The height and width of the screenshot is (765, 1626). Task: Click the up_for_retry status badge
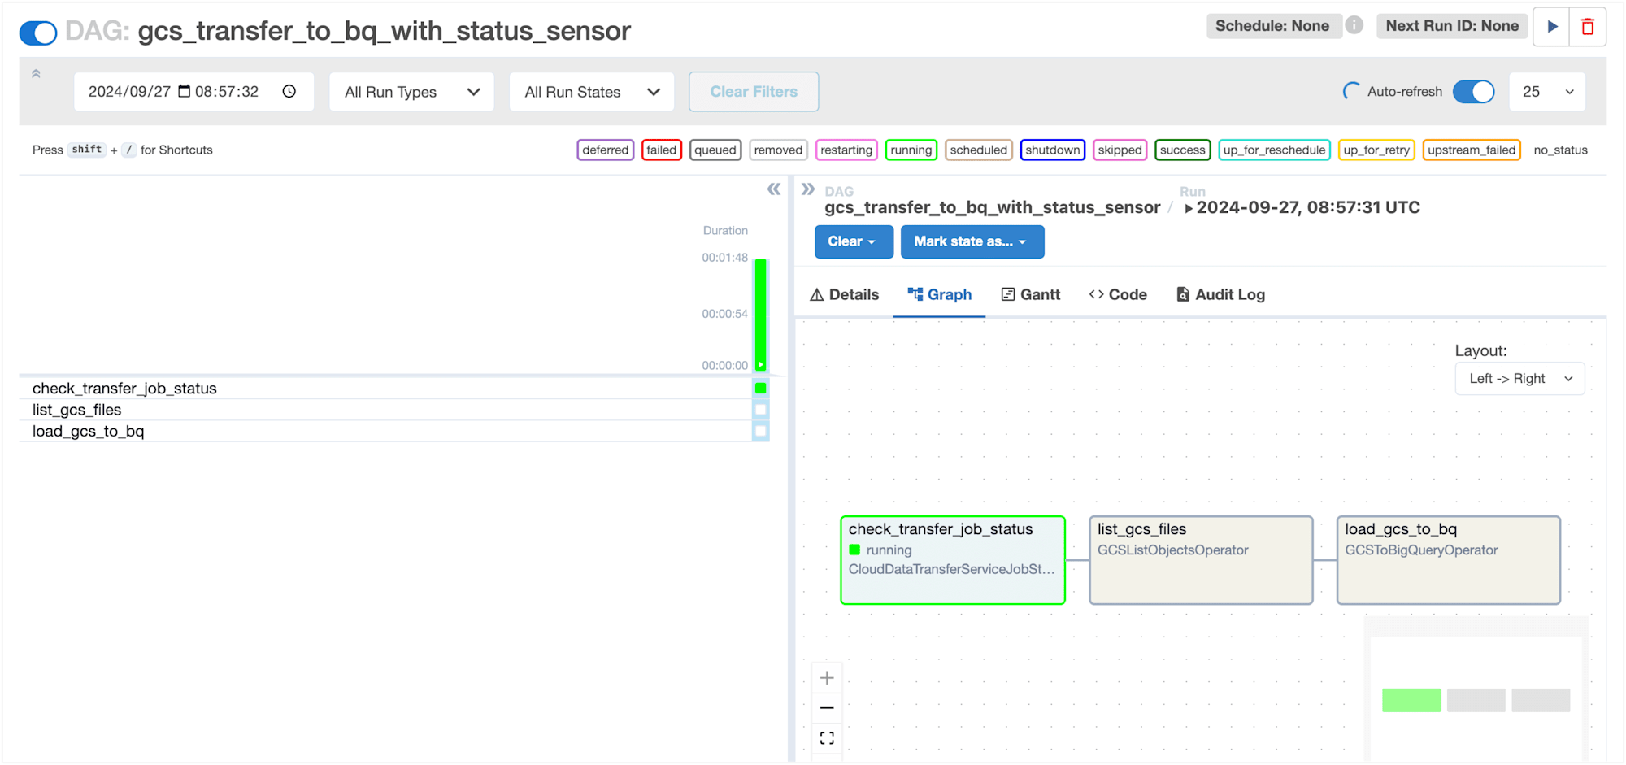click(1376, 150)
